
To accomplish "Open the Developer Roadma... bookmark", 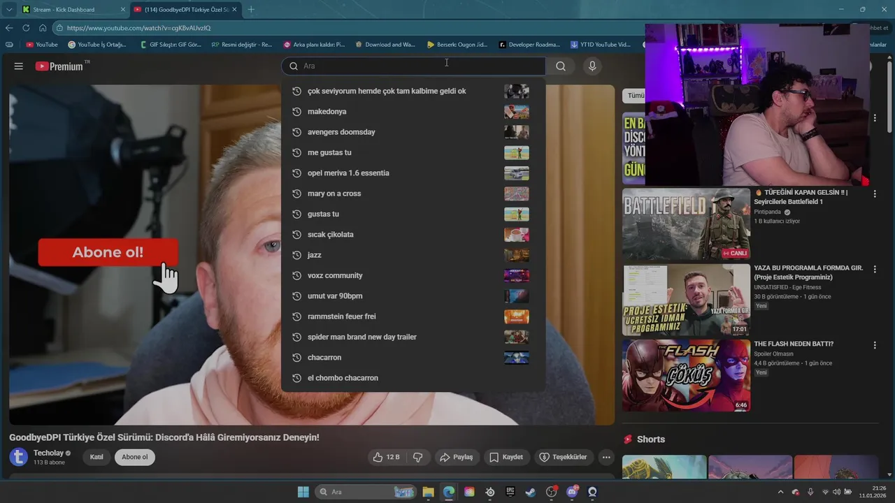I will 529,45.
